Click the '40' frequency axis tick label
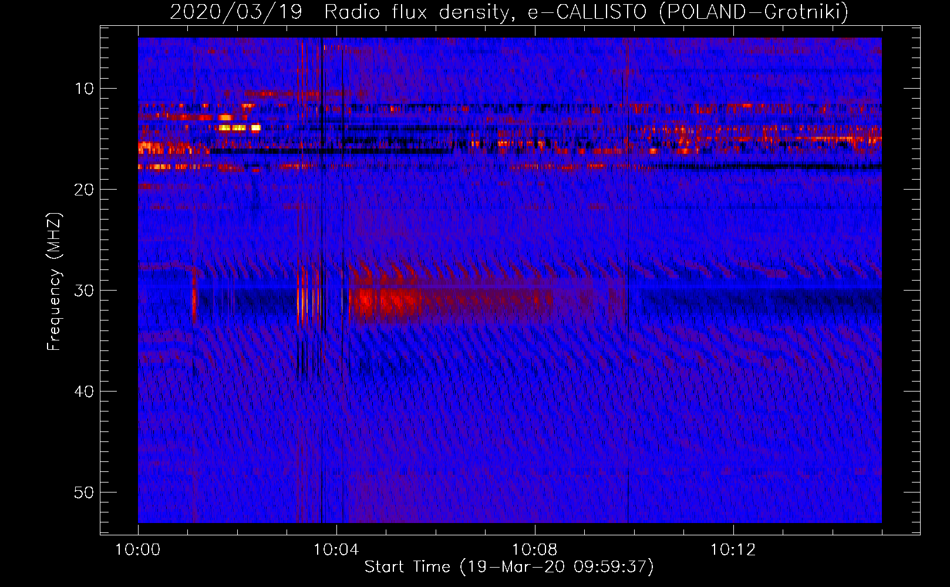The width and height of the screenshot is (950, 587). (x=84, y=392)
